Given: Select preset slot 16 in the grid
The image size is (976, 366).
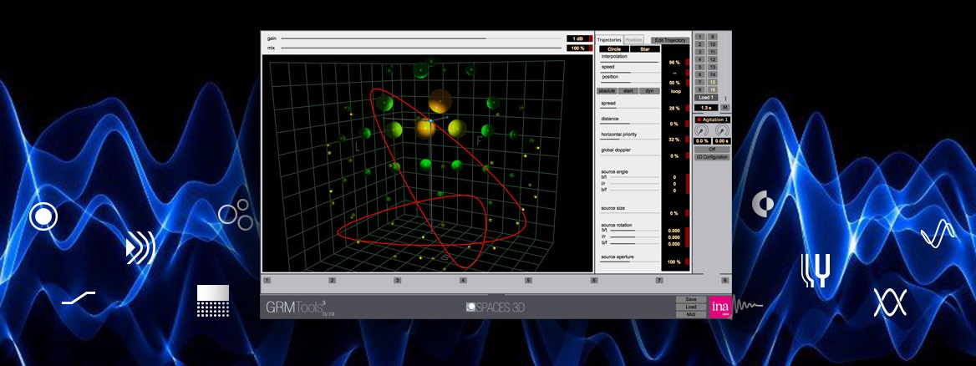Looking at the screenshot, I should tap(713, 89).
